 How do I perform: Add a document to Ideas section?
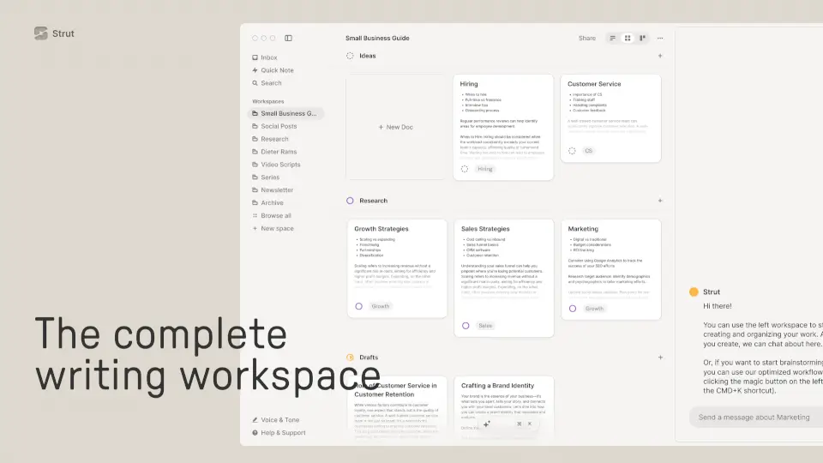tap(660, 56)
